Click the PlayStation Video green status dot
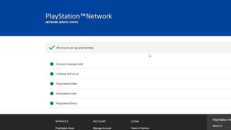Viewport: 231px width, 130px height. (52, 84)
